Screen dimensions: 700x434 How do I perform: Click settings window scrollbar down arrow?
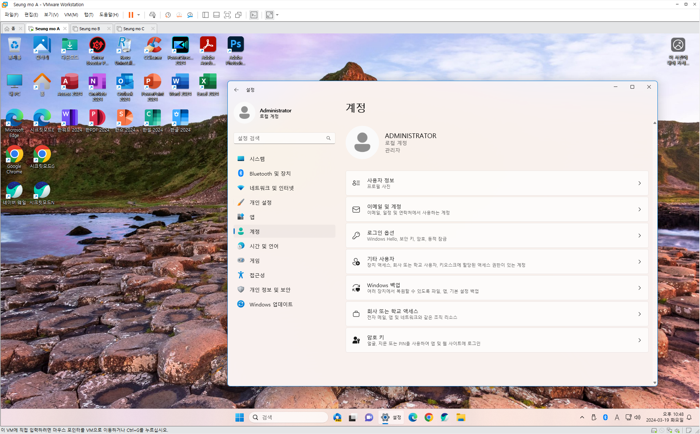[x=655, y=383]
